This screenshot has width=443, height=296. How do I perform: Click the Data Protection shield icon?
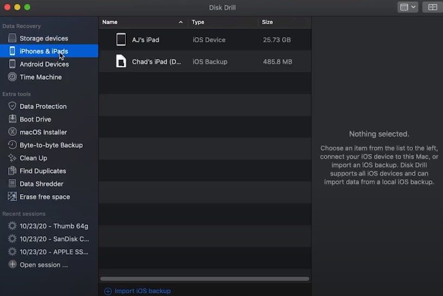tap(12, 106)
